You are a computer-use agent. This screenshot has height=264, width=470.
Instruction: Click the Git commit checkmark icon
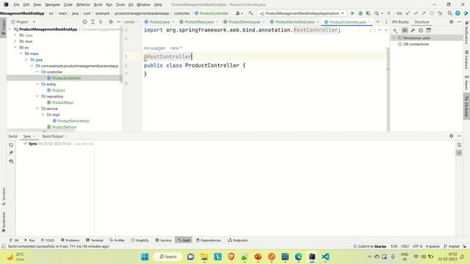pos(416,13)
